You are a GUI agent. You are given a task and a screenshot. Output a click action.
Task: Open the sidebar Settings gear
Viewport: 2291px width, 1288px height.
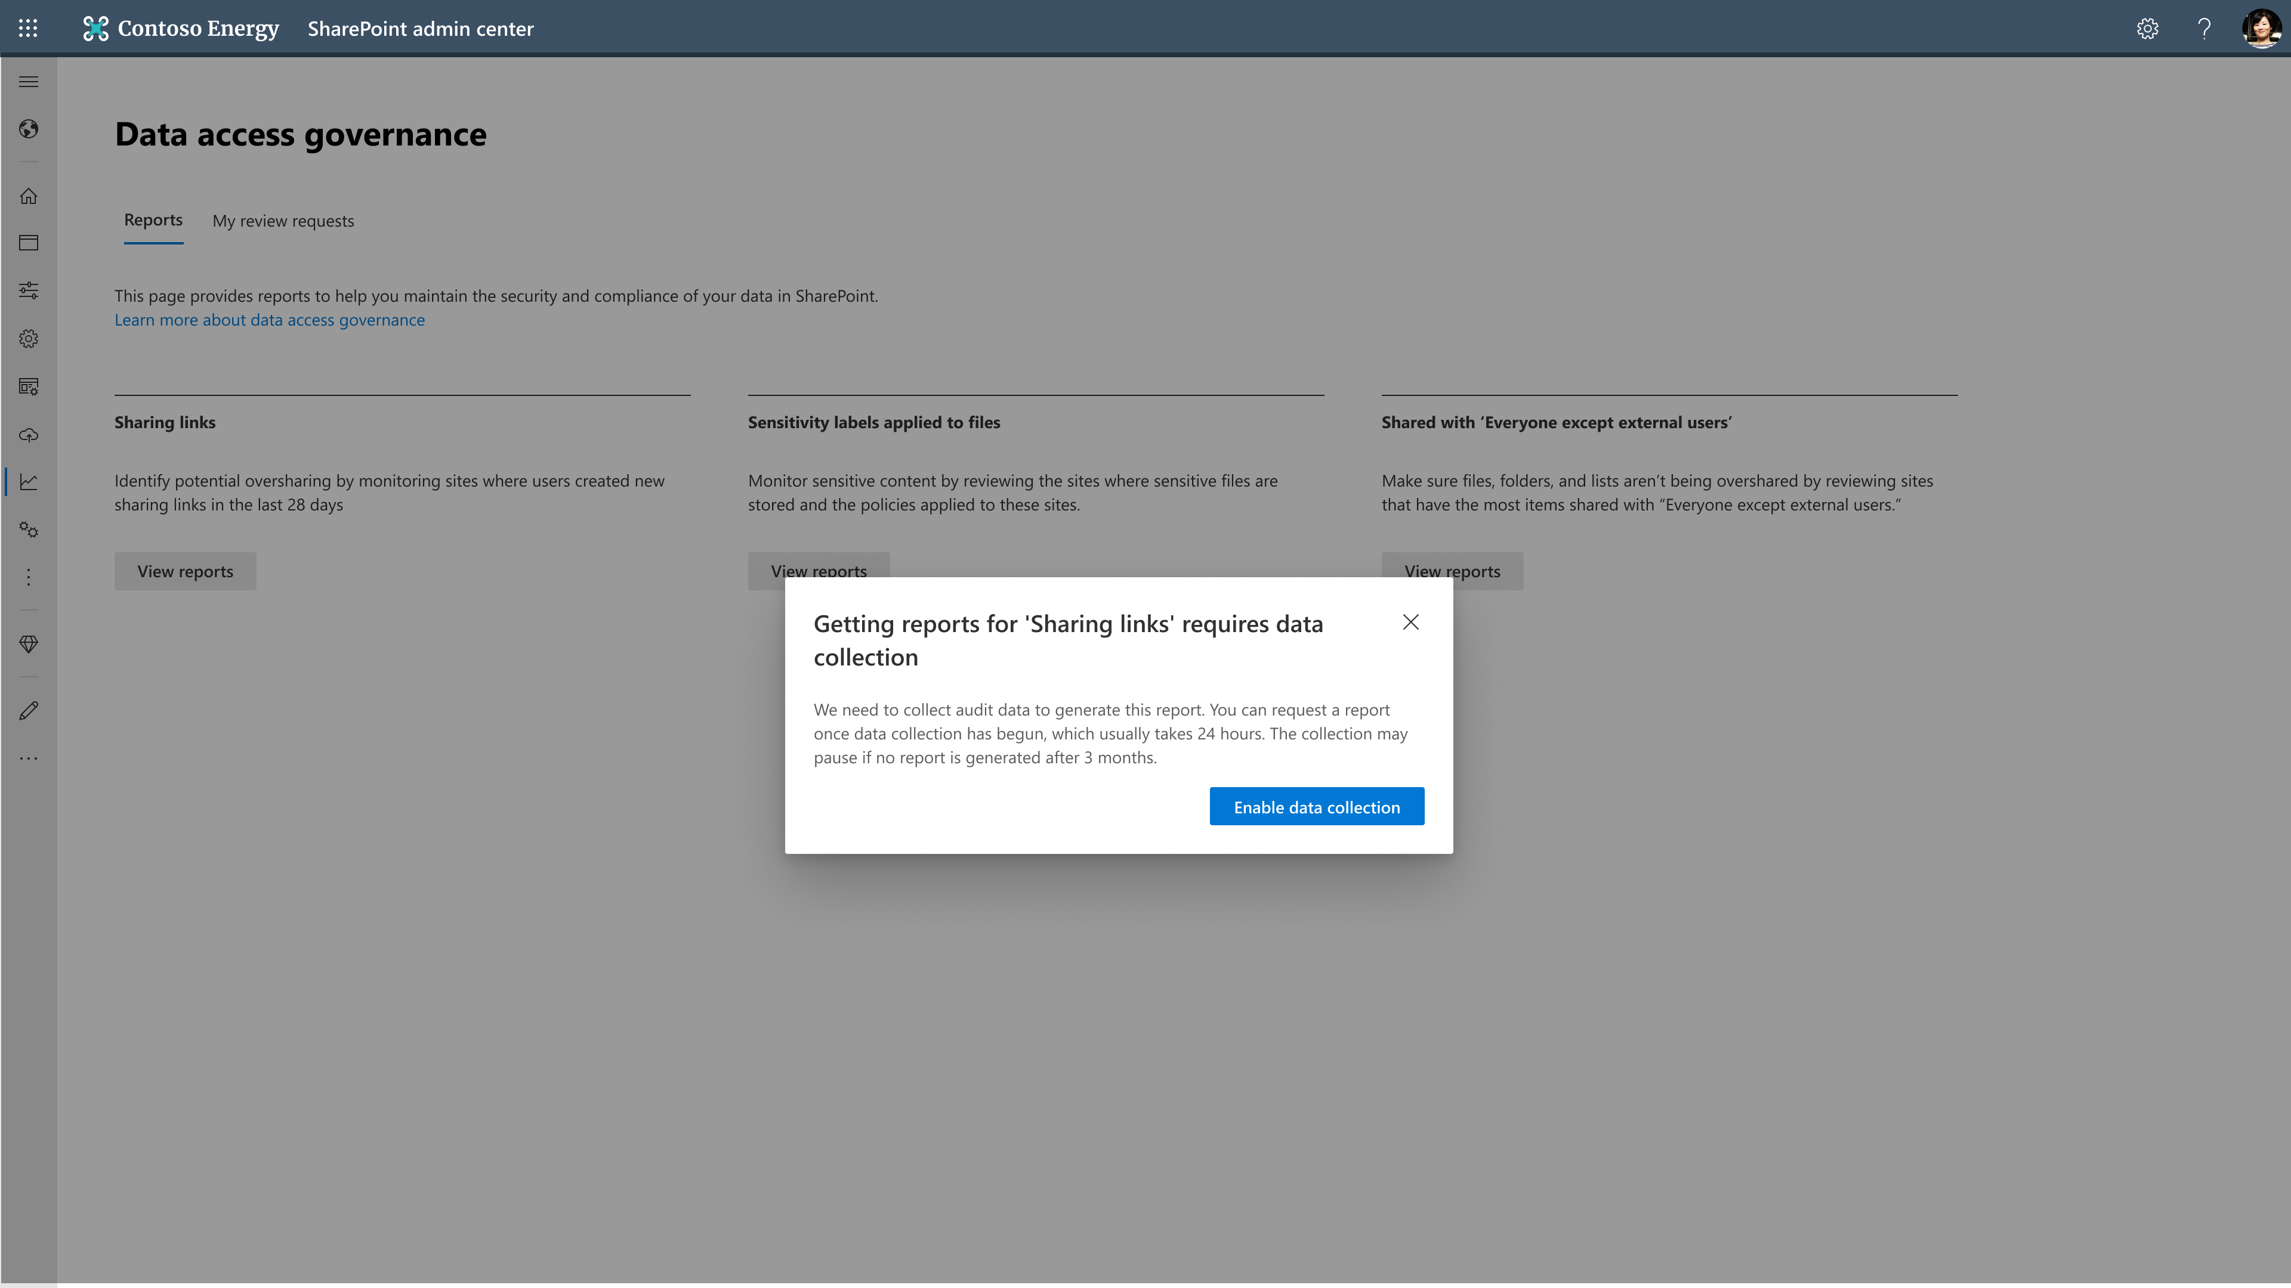click(27, 339)
